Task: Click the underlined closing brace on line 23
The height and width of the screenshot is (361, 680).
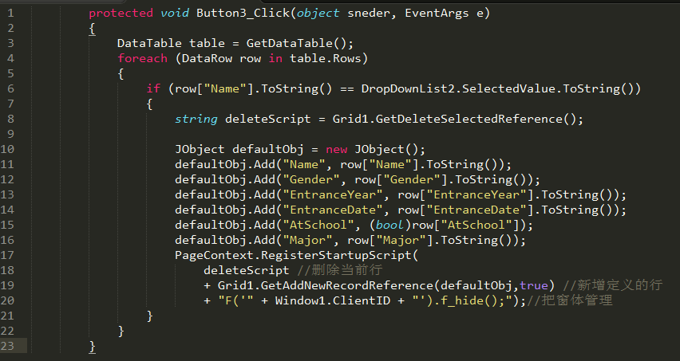Action: pyautogui.click(x=92, y=347)
